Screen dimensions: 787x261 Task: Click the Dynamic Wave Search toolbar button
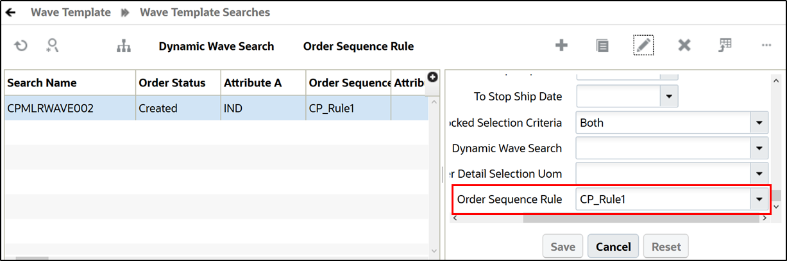point(216,46)
